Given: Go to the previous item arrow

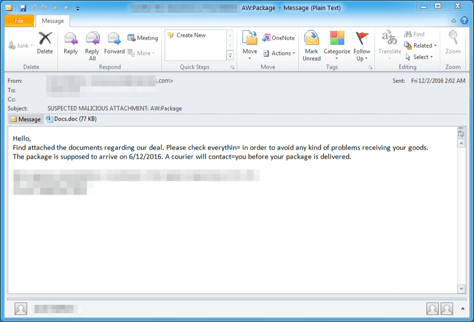Looking at the screenshot, I should (x=55, y=8).
